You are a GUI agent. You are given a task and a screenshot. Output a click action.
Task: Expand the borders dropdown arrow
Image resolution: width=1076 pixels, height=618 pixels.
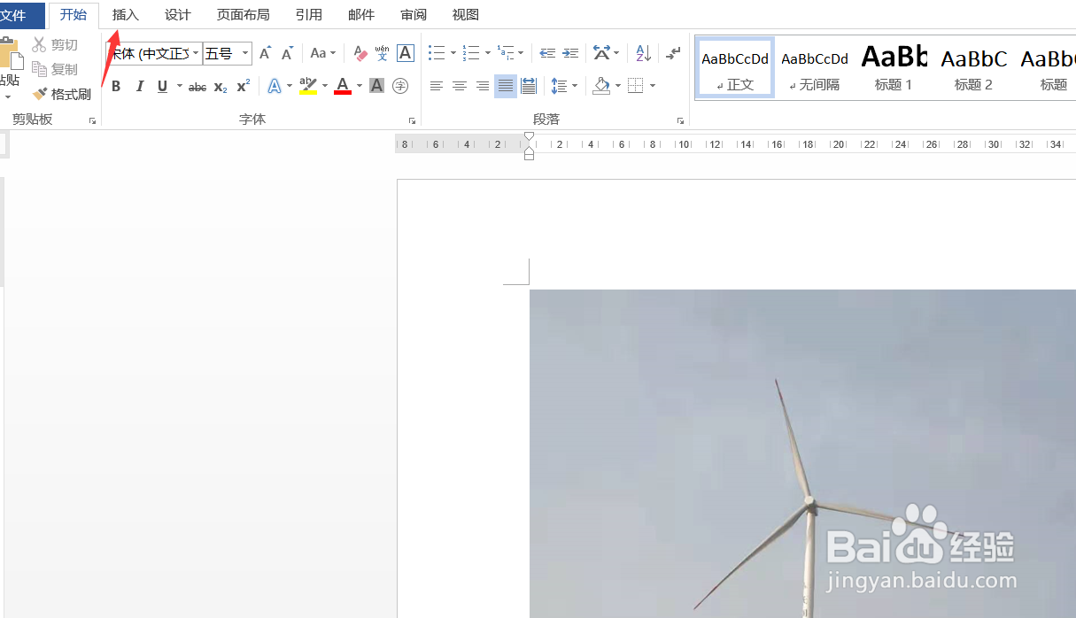[653, 86]
